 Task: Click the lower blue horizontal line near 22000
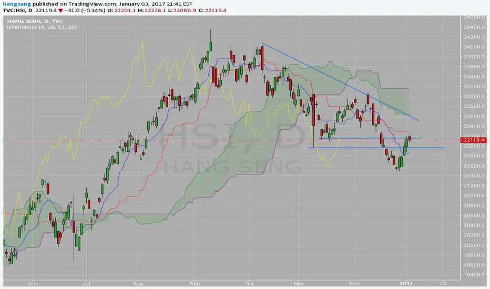[x=376, y=148]
